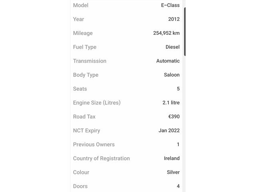Click the Mileage value 254,952 km
This screenshot has width=256, height=192.
[x=166, y=33]
